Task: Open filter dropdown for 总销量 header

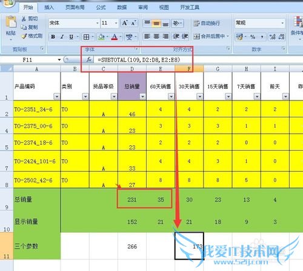Action: click(143, 97)
